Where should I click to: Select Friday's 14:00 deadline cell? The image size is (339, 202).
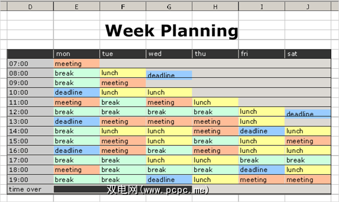(x=262, y=131)
